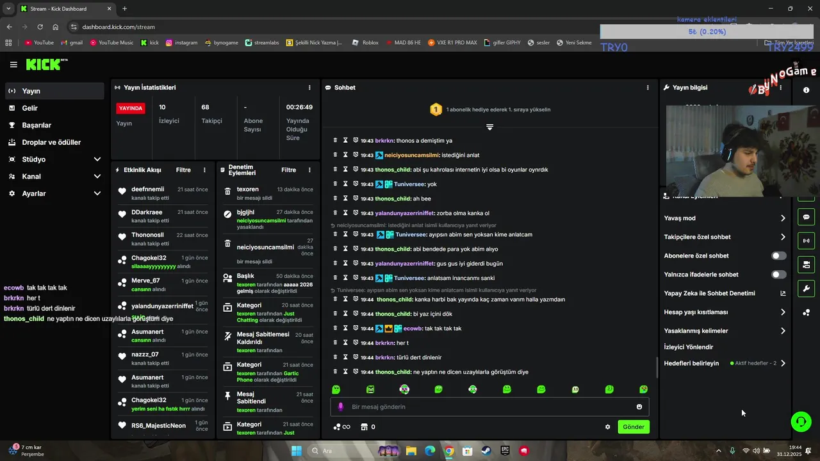Click the 'Bir mesaj gönderin' input

[x=490, y=407]
